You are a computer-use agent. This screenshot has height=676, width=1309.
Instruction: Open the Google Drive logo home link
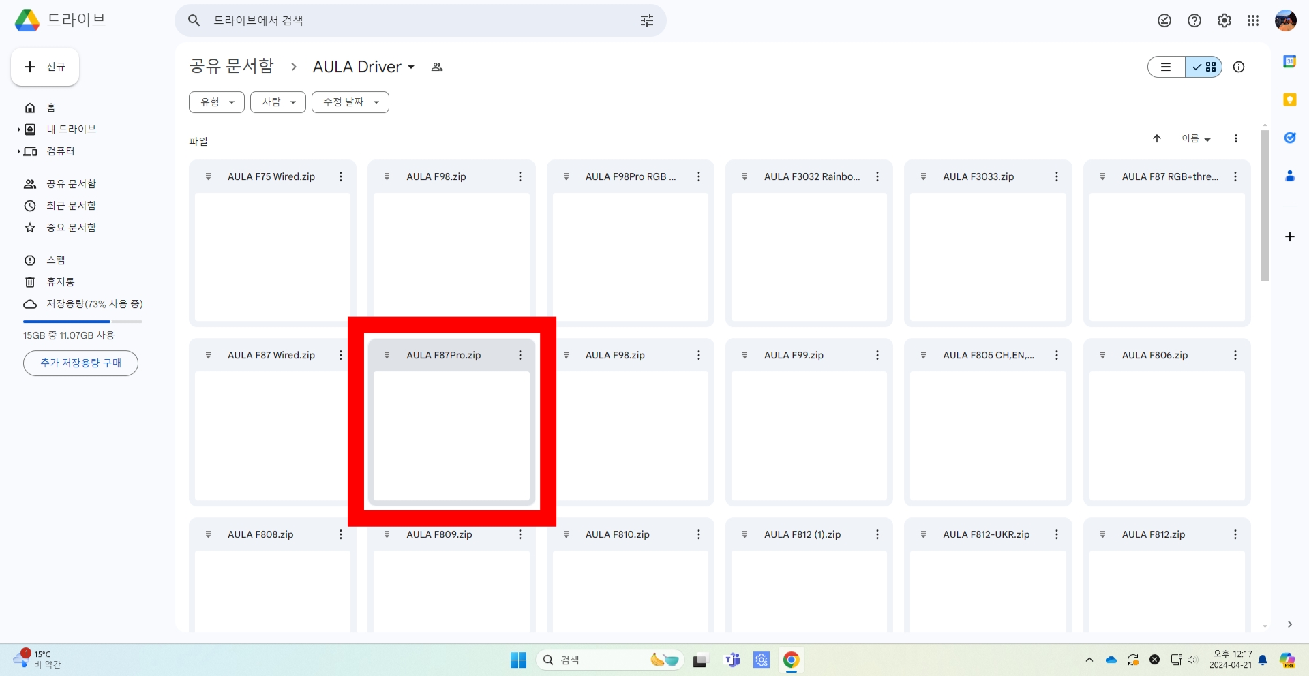click(60, 20)
